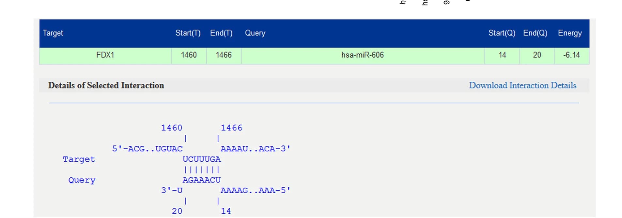The width and height of the screenshot is (622, 218).
Task: Click the 5'-ACG..UGUAC sequence text
Action: (148, 149)
